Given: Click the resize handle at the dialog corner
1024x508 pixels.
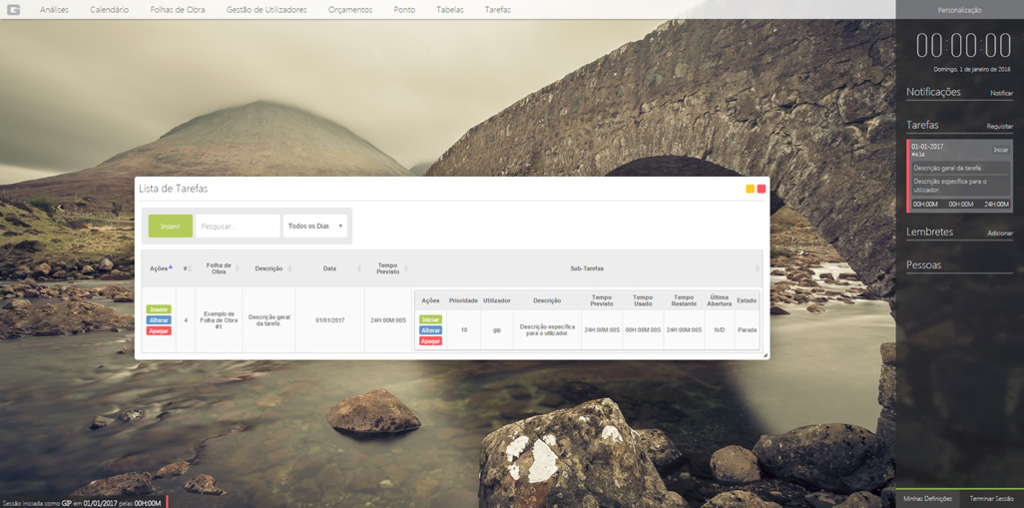Looking at the screenshot, I should tap(765, 355).
